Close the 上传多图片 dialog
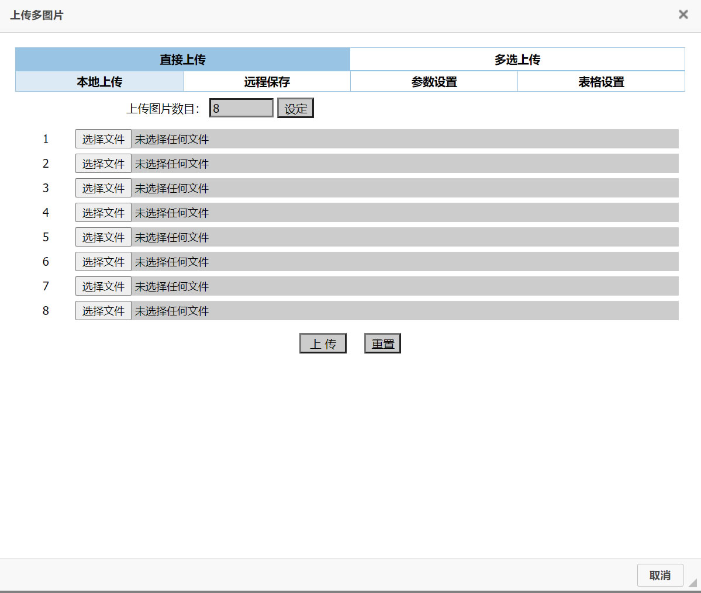The height and width of the screenshot is (593, 701). (683, 14)
